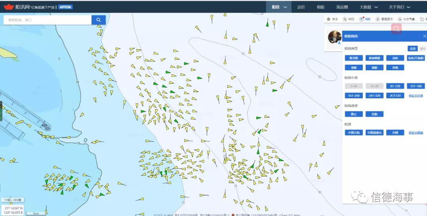The height and width of the screenshot is (216, 427).
Task: Open the 筛船 filter tool
Action: (362, 19)
